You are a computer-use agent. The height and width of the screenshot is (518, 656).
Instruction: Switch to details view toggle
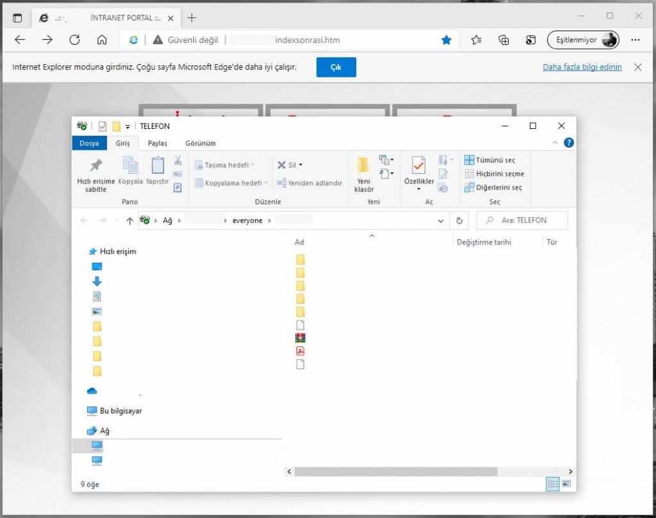click(552, 483)
